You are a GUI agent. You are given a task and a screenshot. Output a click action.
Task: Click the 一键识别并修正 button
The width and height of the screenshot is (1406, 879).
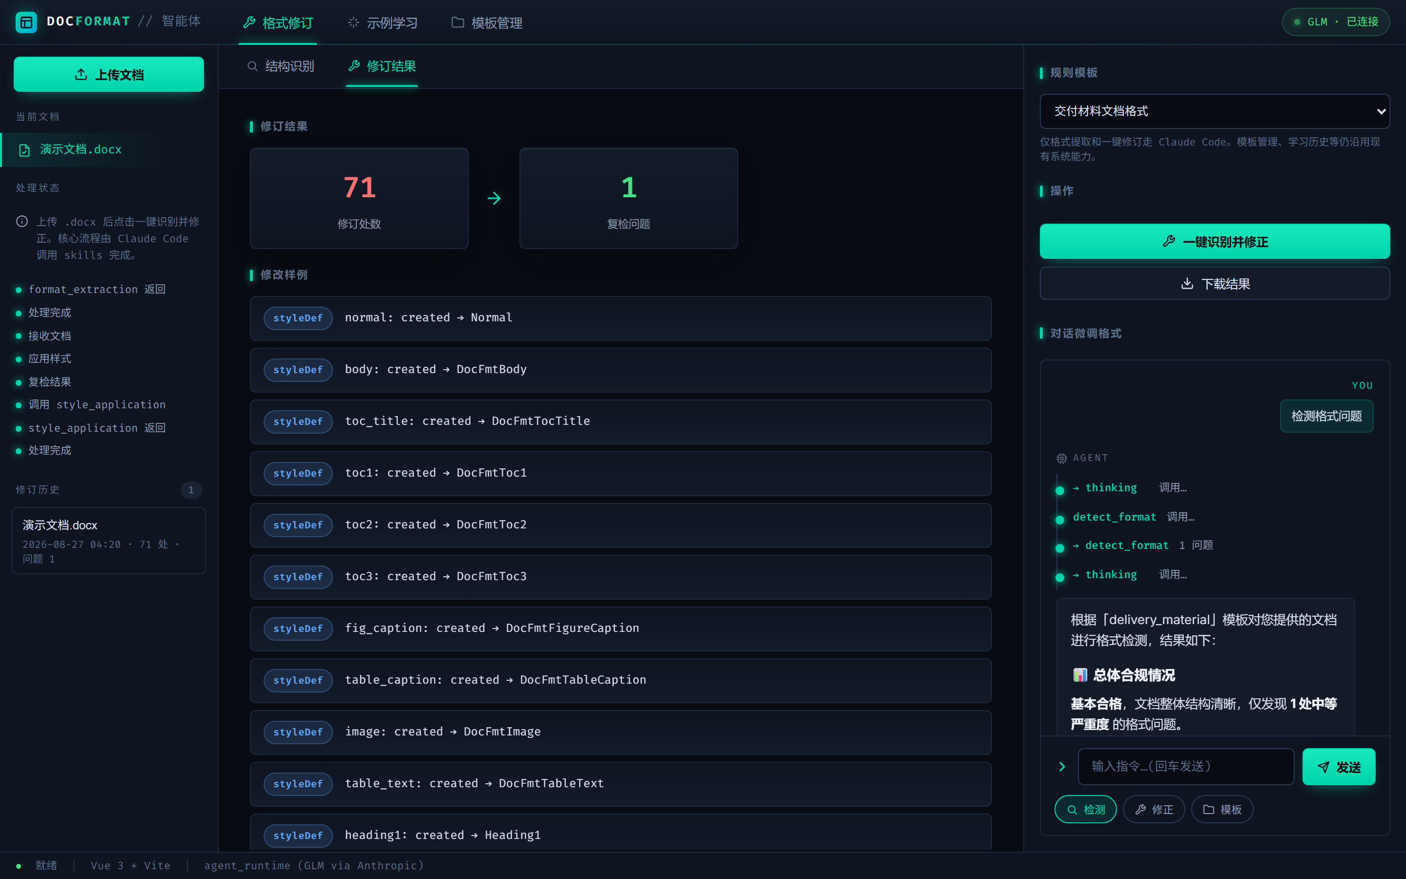click(x=1214, y=241)
